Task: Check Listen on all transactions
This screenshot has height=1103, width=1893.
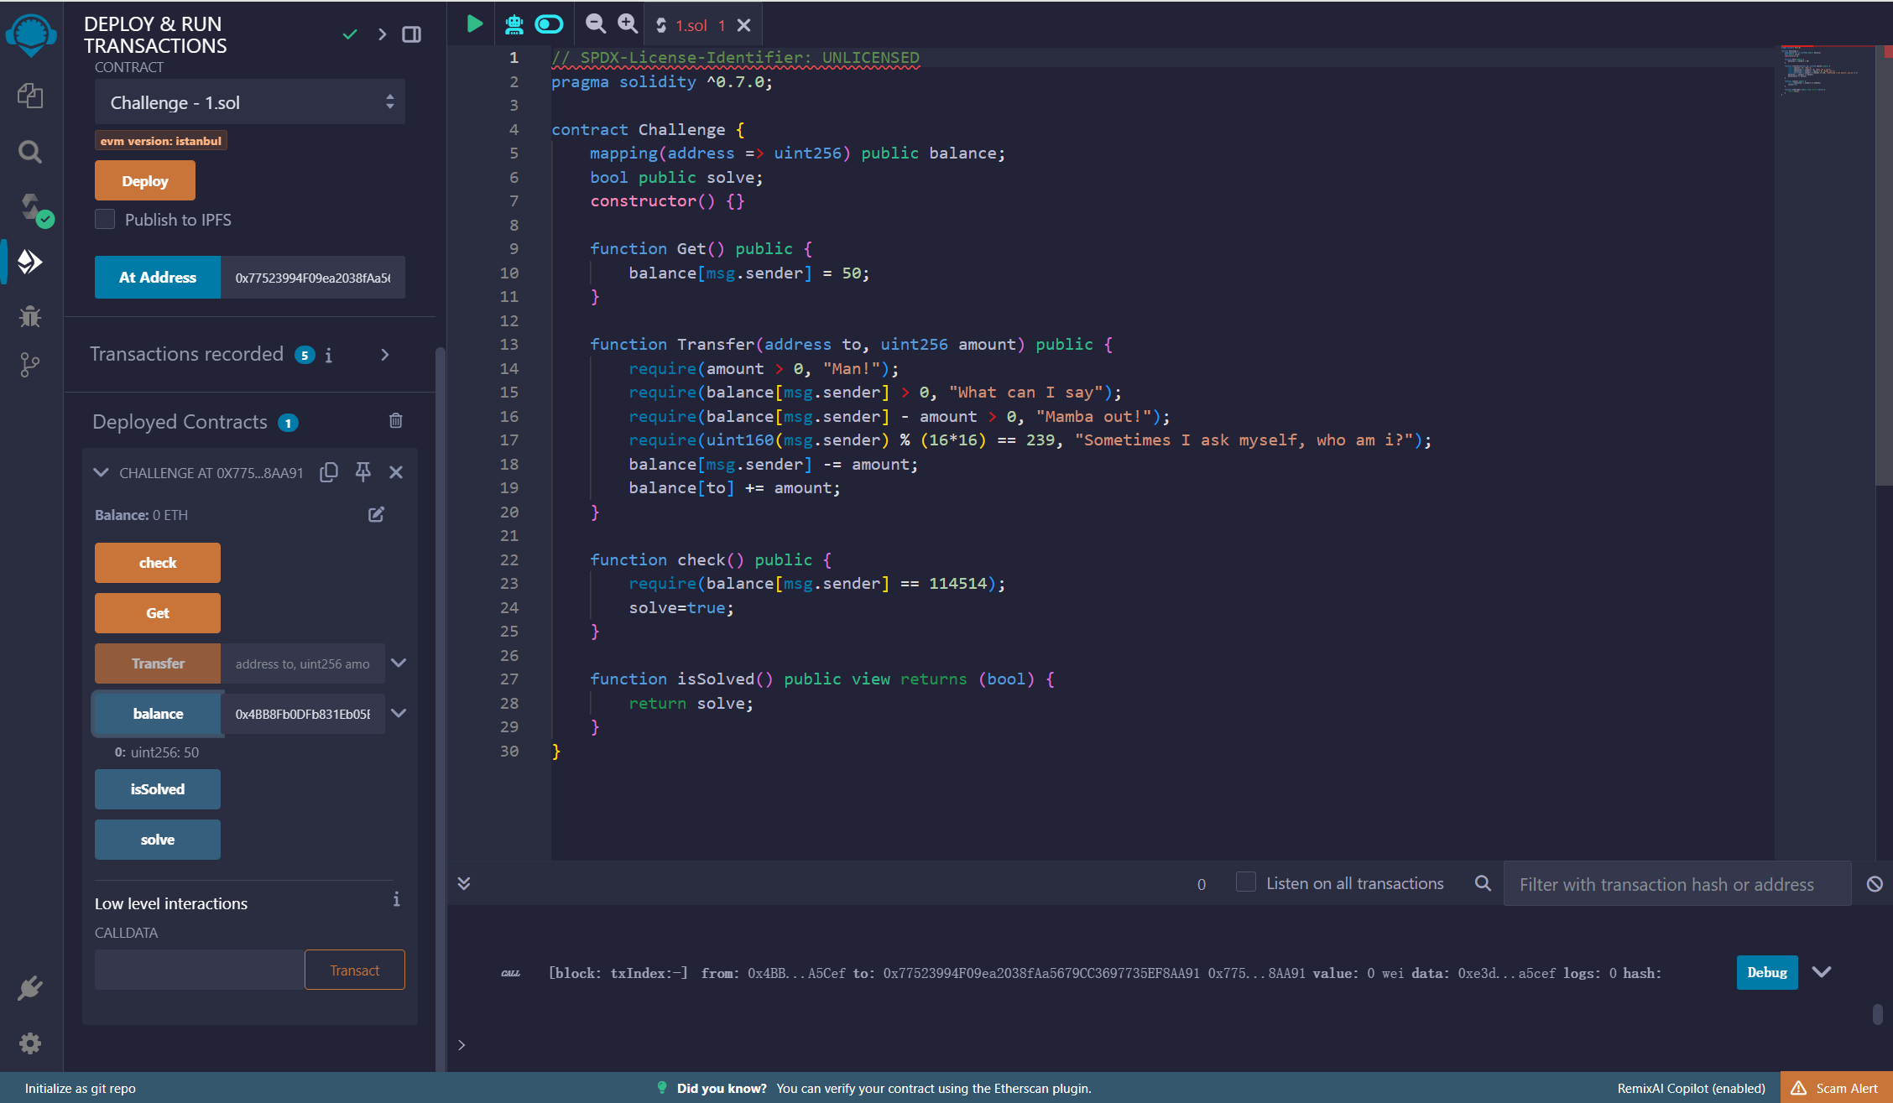Action: (1246, 882)
